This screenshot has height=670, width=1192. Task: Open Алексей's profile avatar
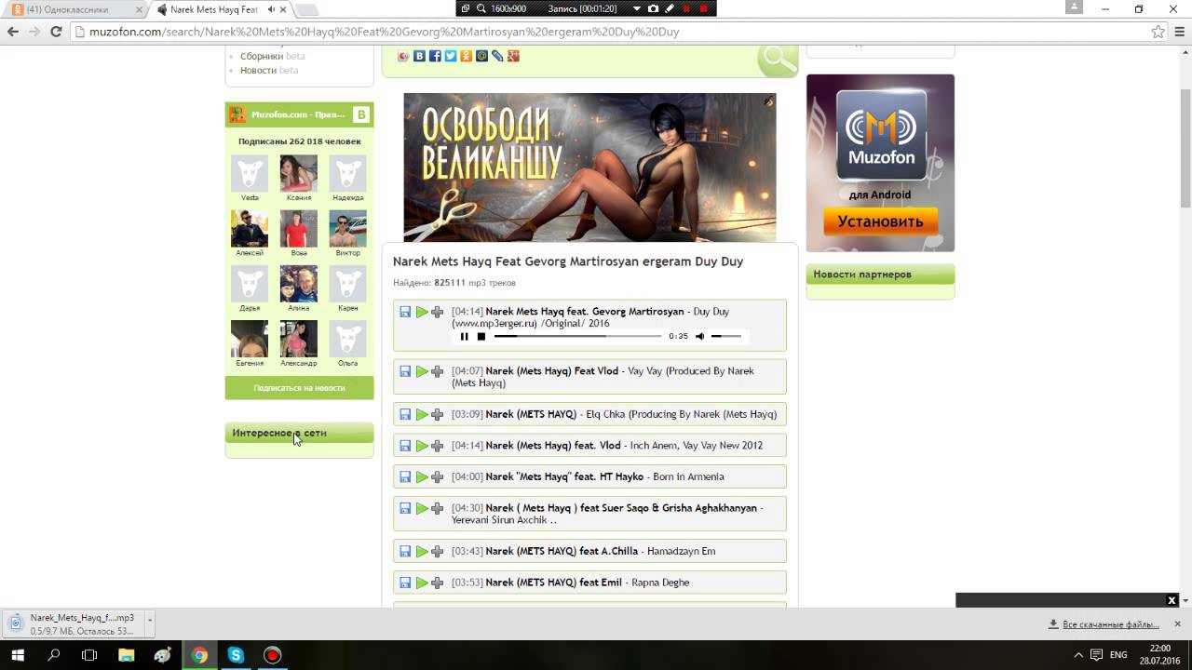[250, 229]
